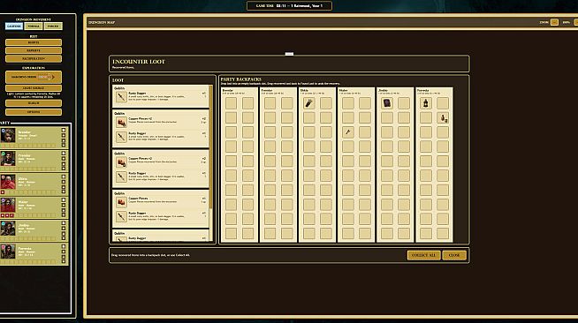Click the marching order arrow formation icon

pyautogui.click(x=46, y=77)
